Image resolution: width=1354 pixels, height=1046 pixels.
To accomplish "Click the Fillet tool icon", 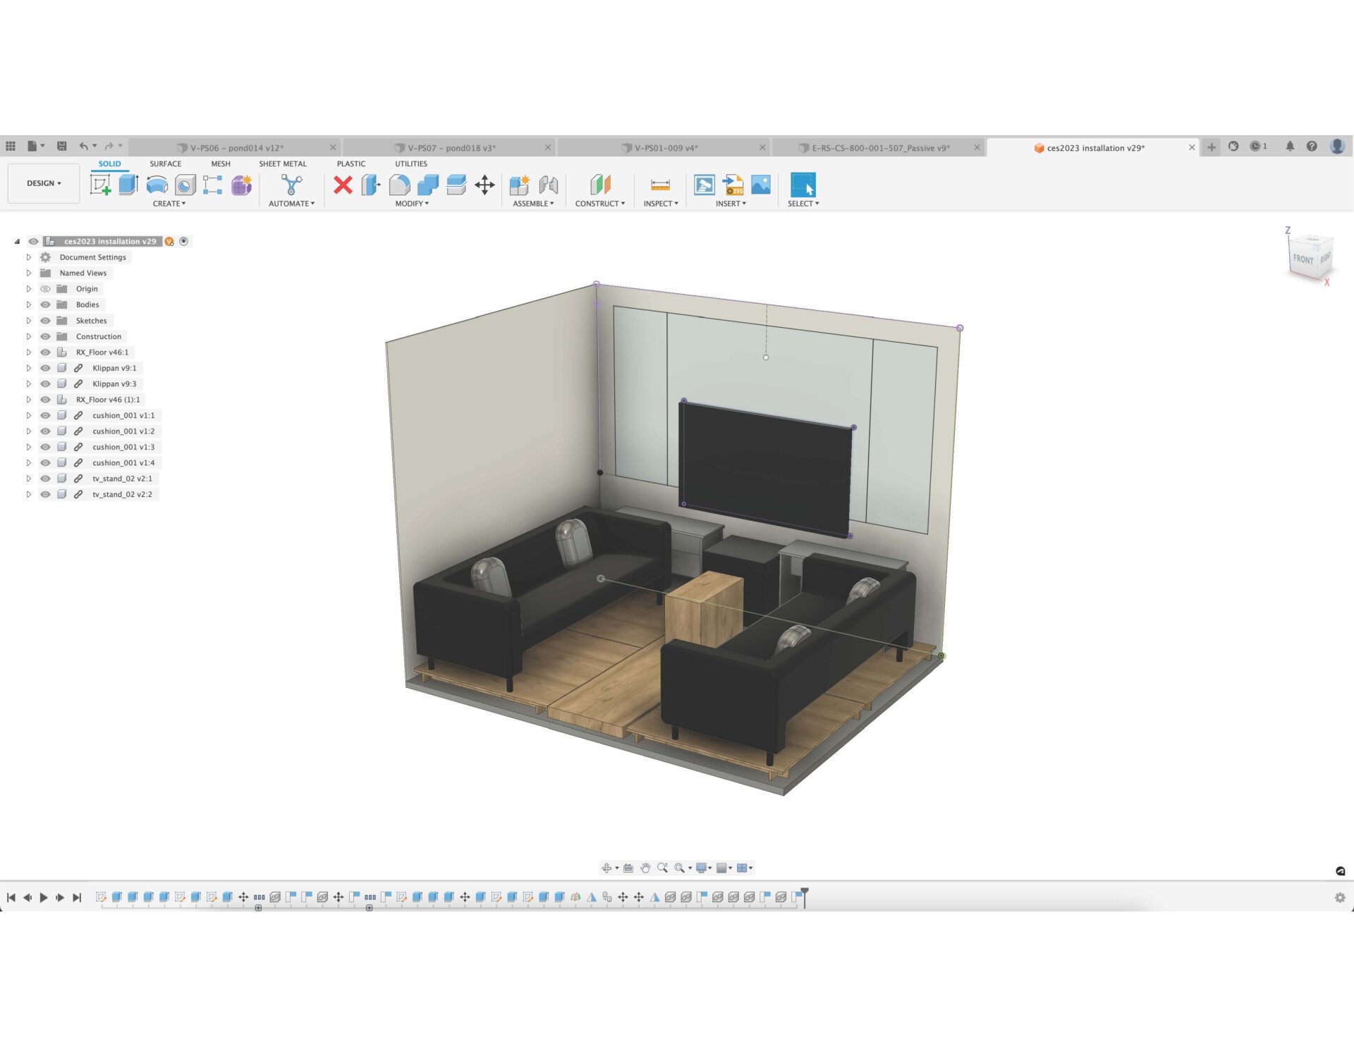I will 399,185.
